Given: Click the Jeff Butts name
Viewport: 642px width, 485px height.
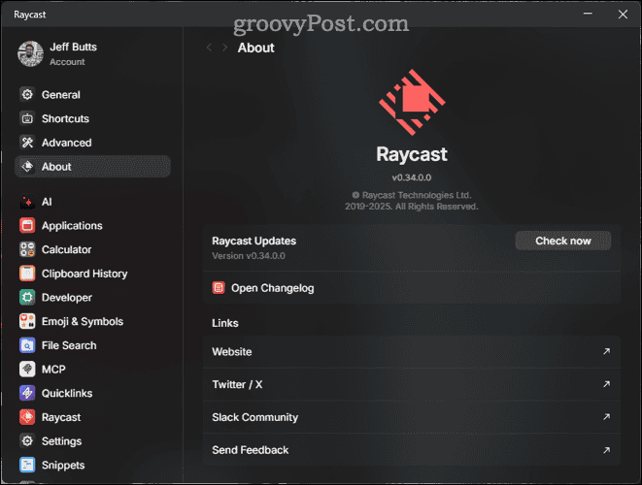Looking at the screenshot, I should (x=73, y=47).
